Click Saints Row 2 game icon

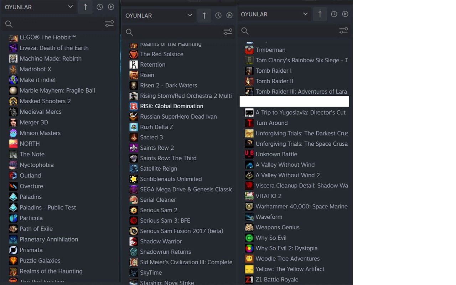134,148
